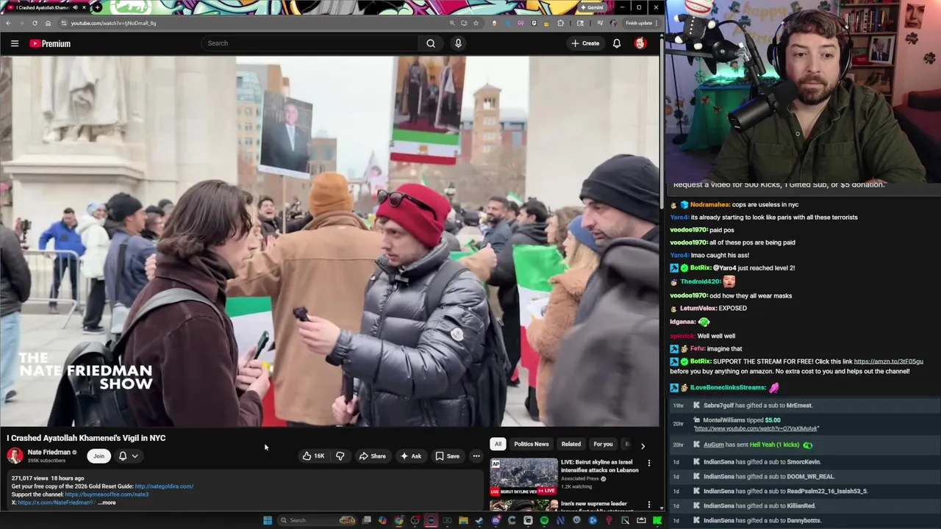Open the tipped YouTube link from MontelWilliams
Screen dimensions: 941x529
[x=756, y=428]
